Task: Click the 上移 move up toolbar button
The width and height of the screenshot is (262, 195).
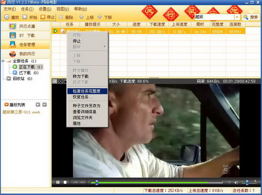Action: (86, 17)
